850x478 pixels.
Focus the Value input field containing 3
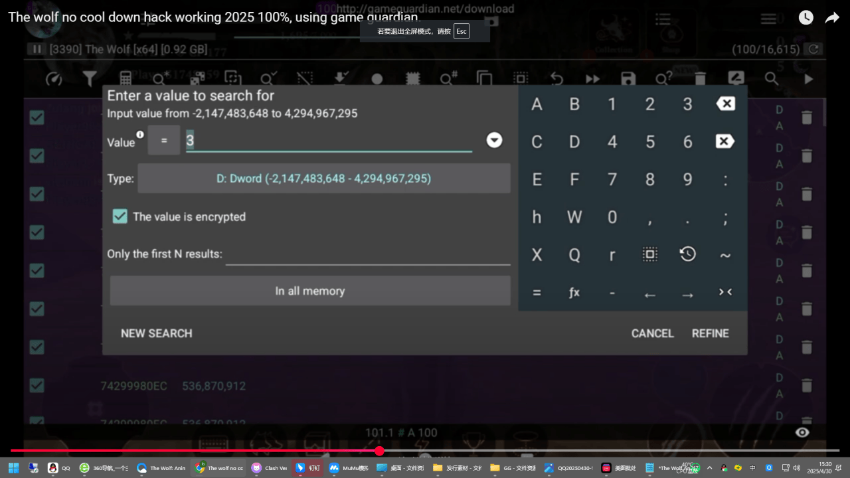pyautogui.click(x=329, y=140)
